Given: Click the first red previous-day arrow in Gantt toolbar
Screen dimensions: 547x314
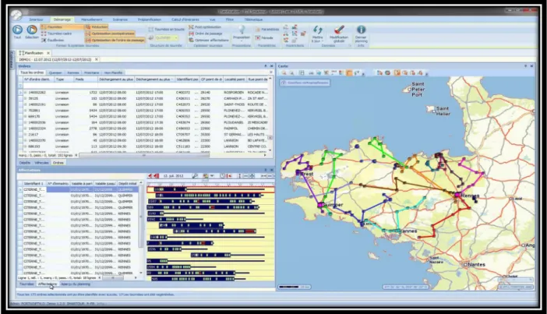Looking at the screenshot, I should point(150,176).
